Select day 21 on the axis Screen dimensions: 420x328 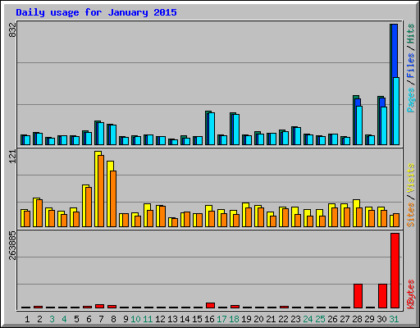(271, 319)
